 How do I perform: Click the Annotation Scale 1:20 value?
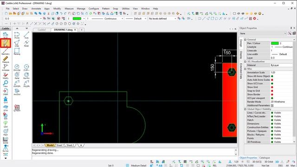[273, 72]
